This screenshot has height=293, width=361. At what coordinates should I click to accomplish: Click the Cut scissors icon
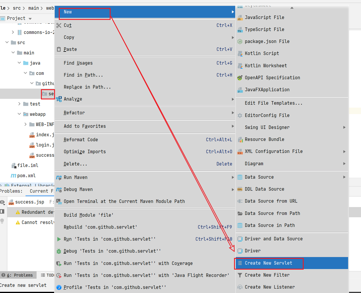(x=59, y=25)
